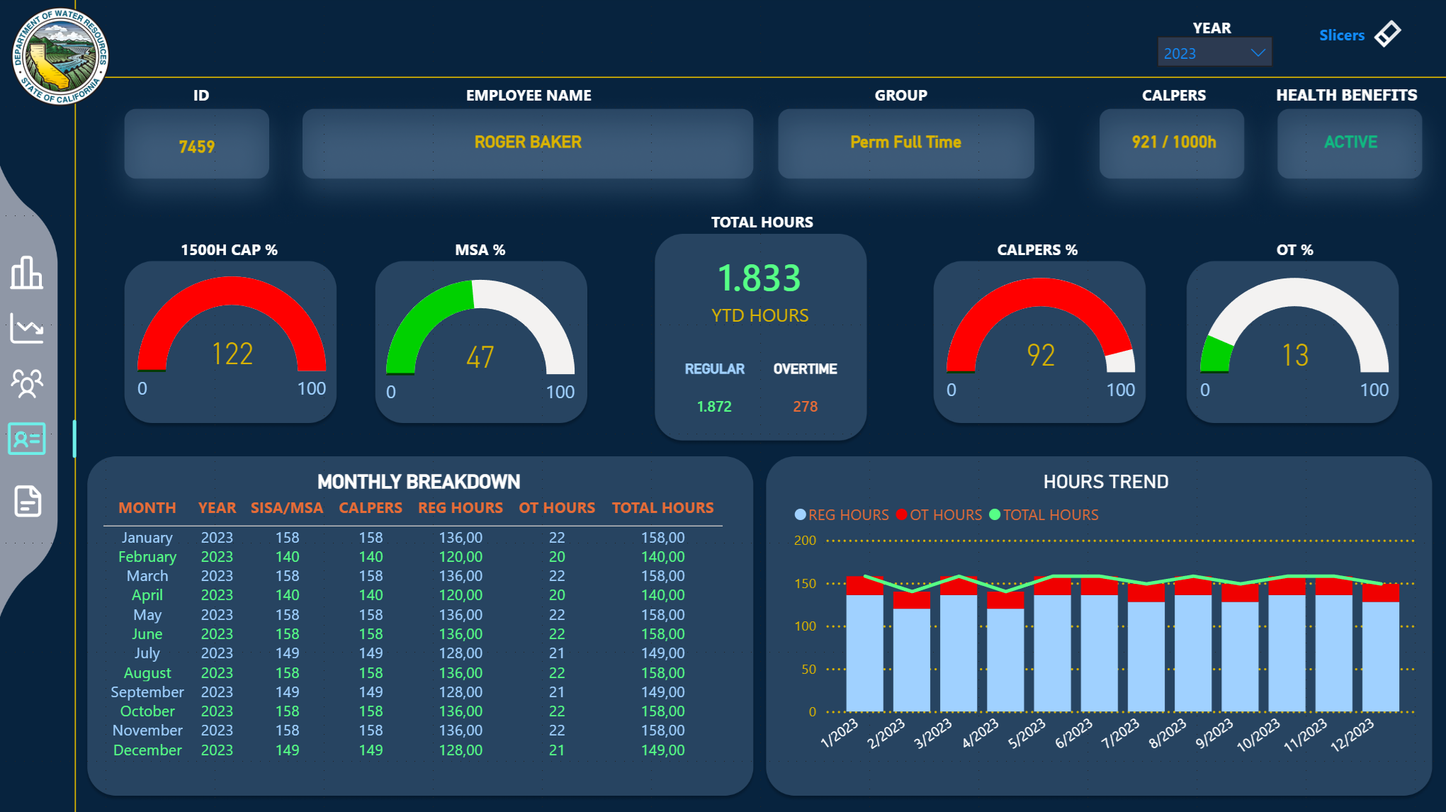Sort by REG HOURS column header
This screenshot has height=812, width=1446.
point(461,508)
